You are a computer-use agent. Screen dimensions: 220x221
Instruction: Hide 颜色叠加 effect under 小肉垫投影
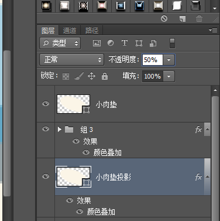tap(80, 212)
